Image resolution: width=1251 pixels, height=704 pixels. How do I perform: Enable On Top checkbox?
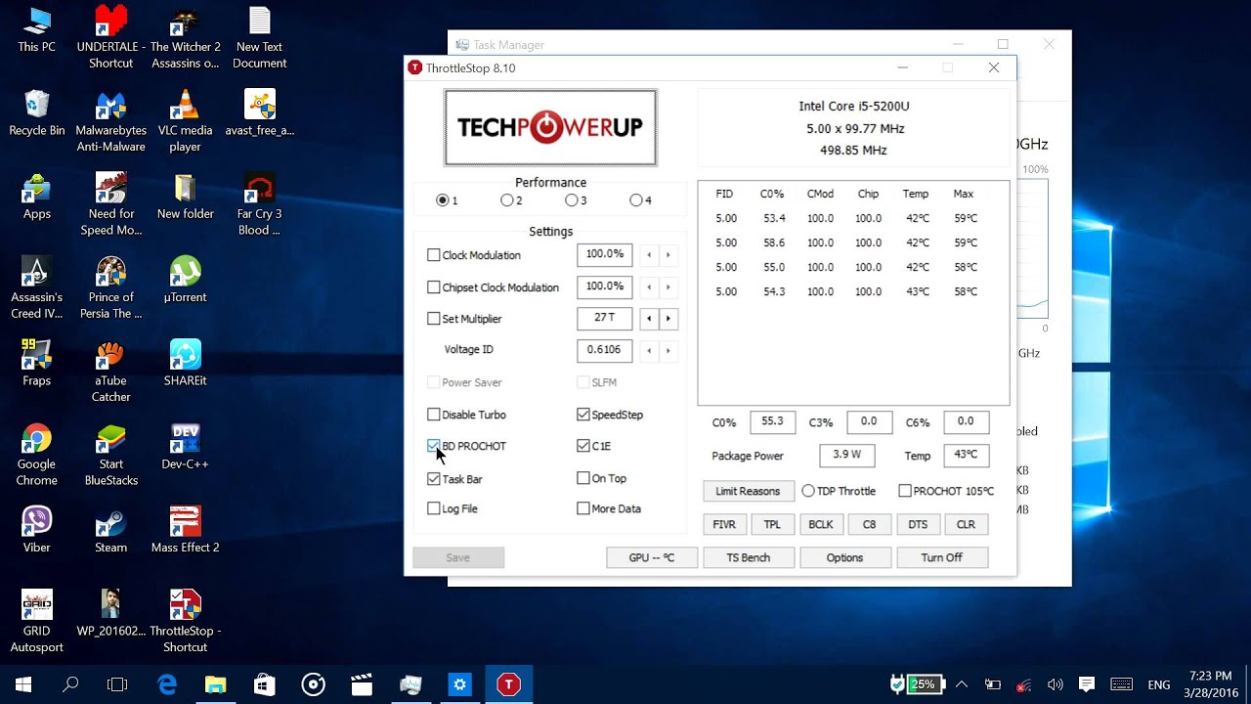(x=583, y=478)
